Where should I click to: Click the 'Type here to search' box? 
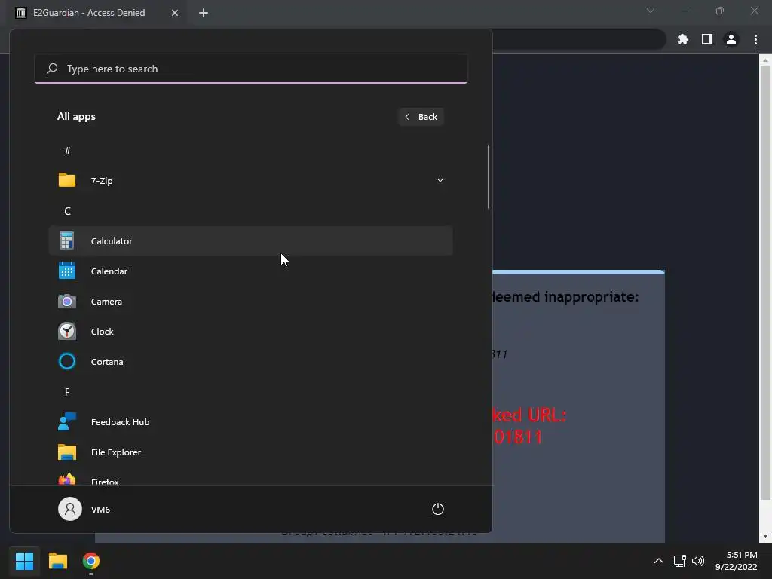250,69
